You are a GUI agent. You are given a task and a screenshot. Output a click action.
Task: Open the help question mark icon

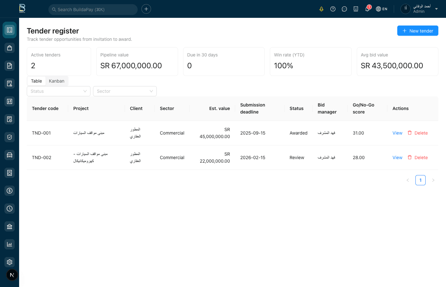pyautogui.click(x=333, y=9)
